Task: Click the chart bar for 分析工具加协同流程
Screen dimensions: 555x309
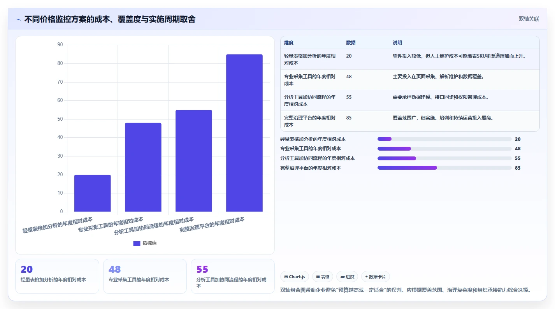Action: tap(194, 161)
